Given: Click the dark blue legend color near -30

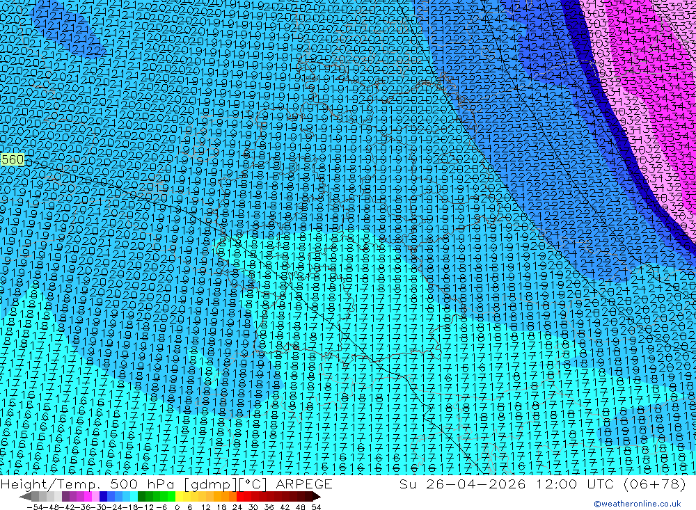Looking at the screenshot, I should pyautogui.click(x=104, y=497).
